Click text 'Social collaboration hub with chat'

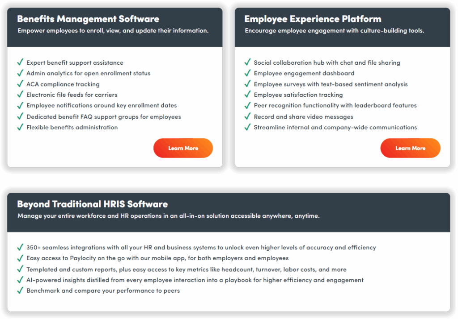click(327, 62)
